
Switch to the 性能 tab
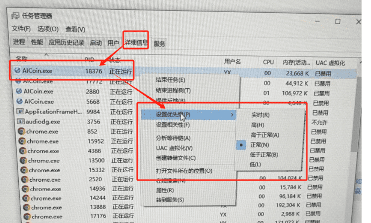pyautogui.click(x=37, y=42)
